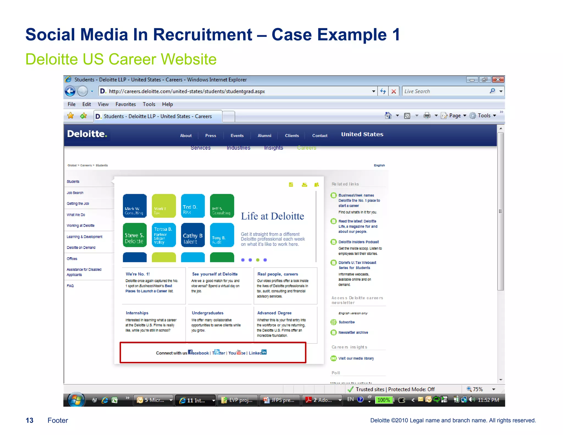563x435 pixels.
Task: Click the About link in Deloitte header
Action: point(186,136)
